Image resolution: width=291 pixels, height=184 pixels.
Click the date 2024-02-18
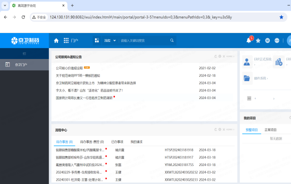point(207,75)
